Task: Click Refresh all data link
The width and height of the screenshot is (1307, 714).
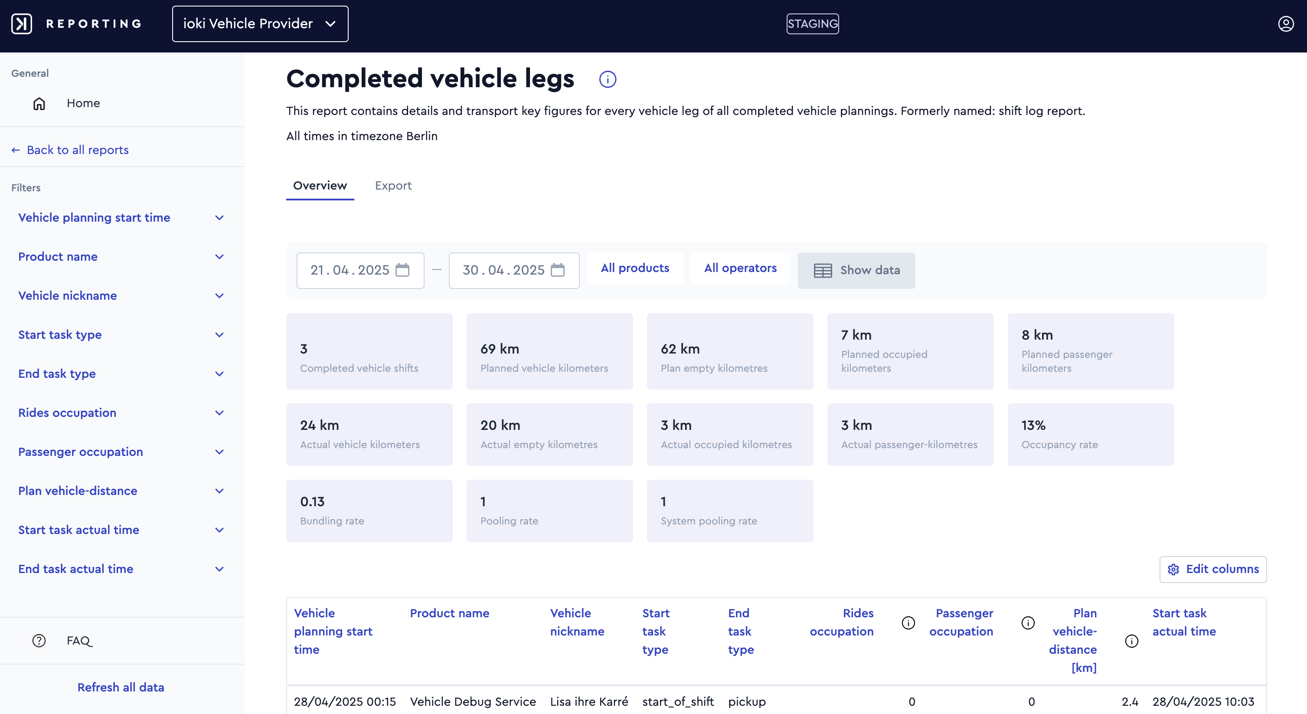Action: (121, 687)
